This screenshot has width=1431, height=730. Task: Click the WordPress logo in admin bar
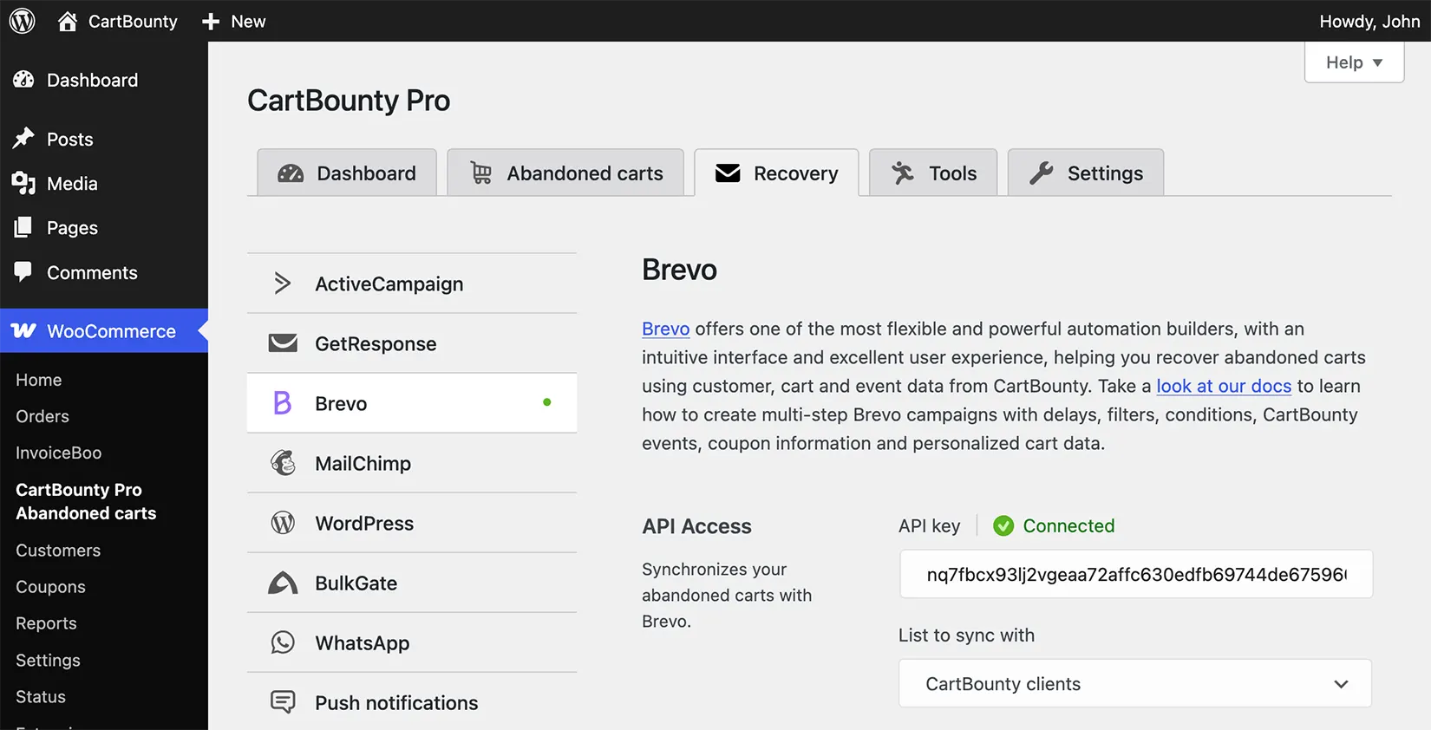click(x=23, y=21)
